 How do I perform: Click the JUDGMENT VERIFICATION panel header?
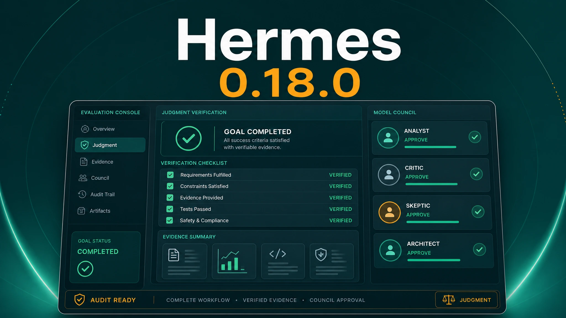tap(194, 113)
